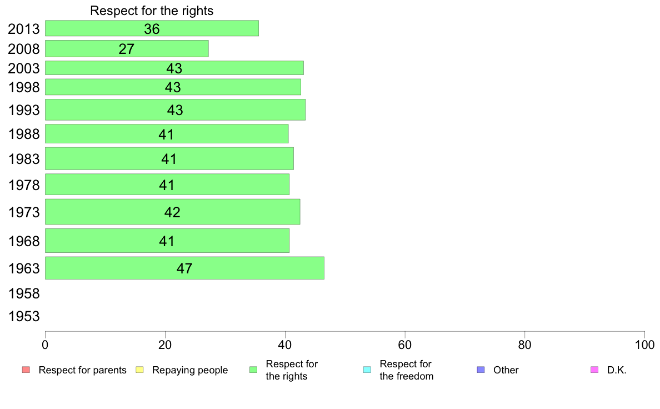Click the 2003 year label
Image resolution: width=660 pixels, height=409 pixels.
(24, 68)
